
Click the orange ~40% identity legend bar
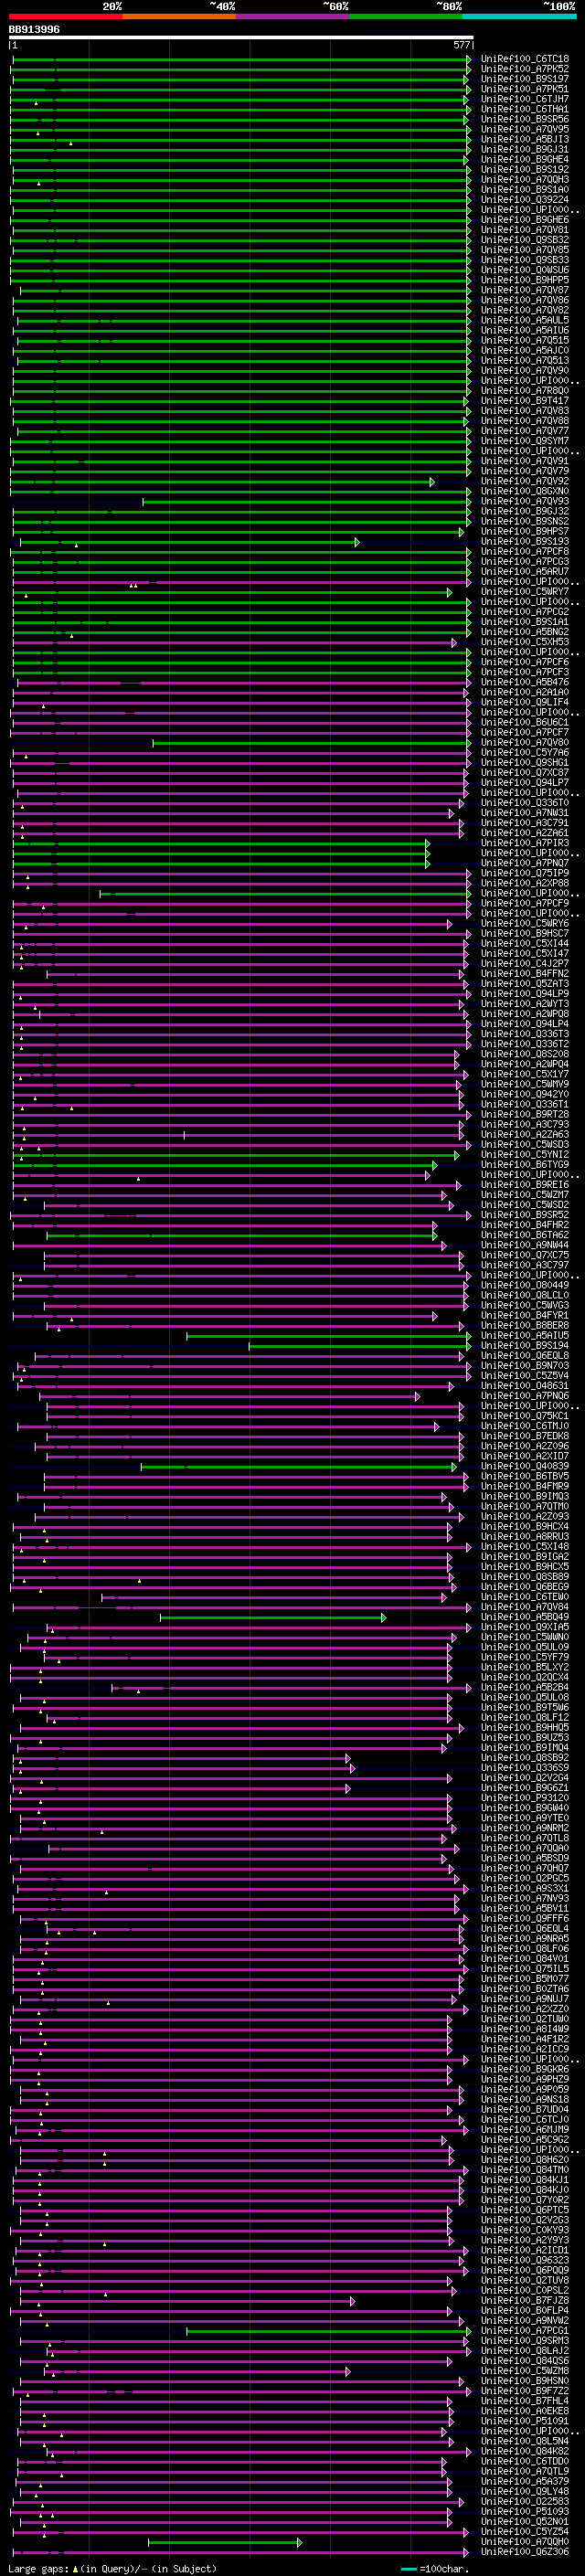(x=179, y=16)
